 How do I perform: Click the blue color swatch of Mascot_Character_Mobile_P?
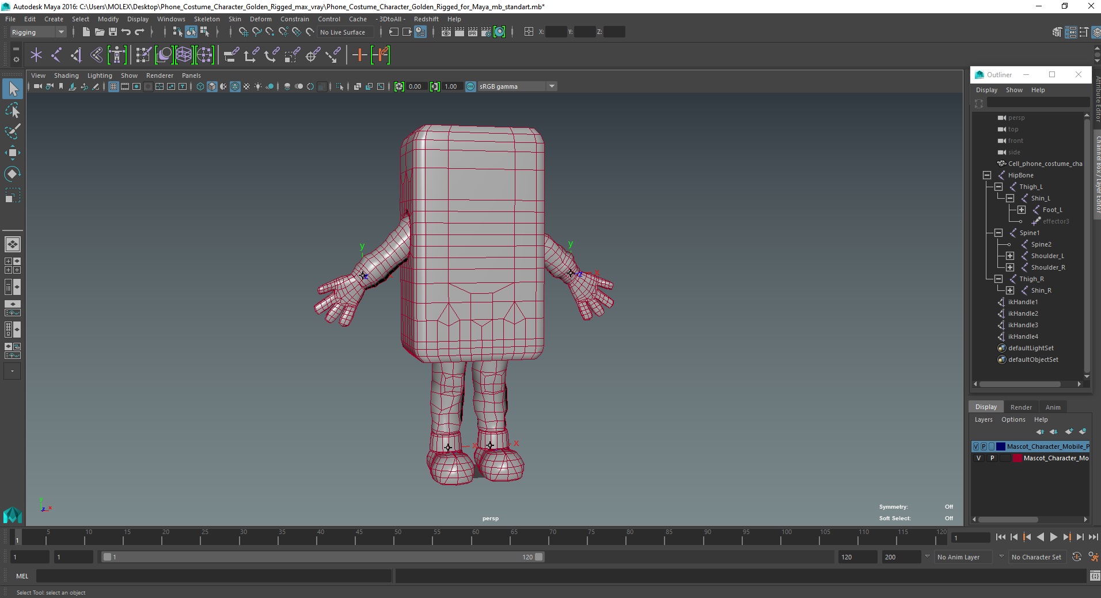pyautogui.click(x=1001, y=446)
